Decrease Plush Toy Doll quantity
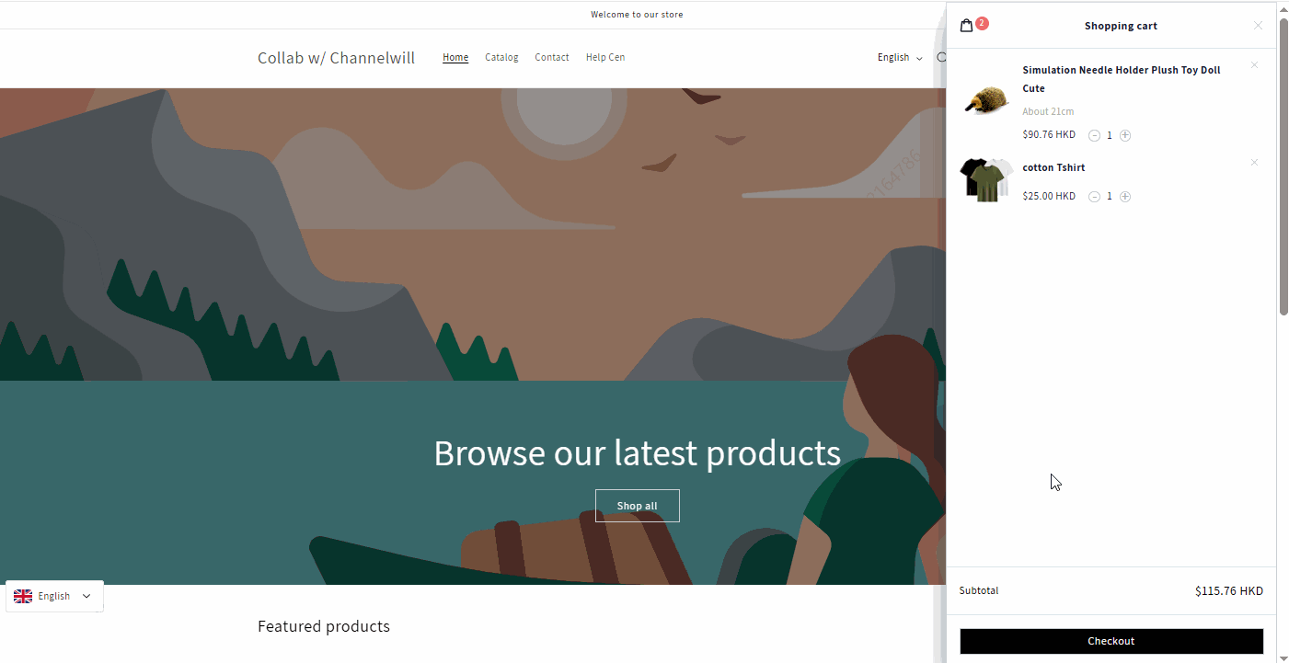 tap(1094, 135)
